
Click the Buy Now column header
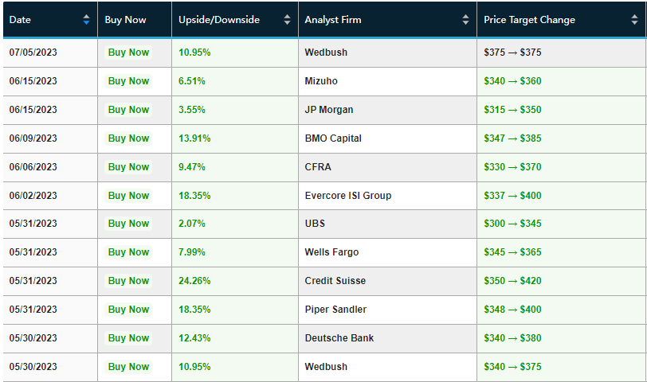126,20
